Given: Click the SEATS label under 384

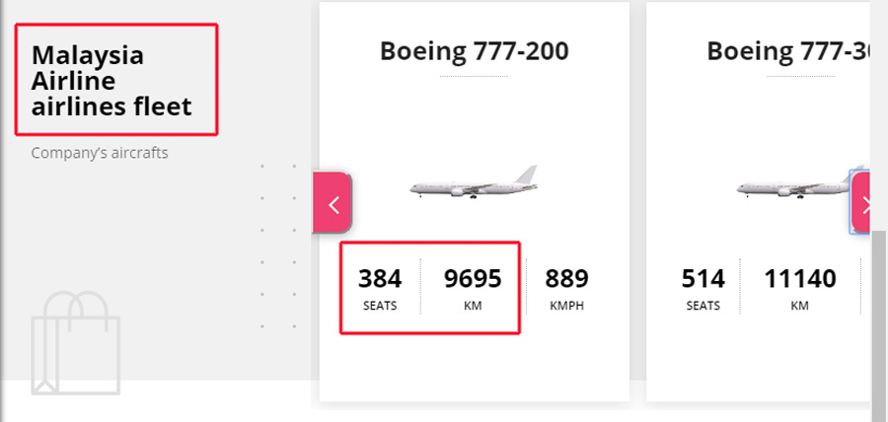Looking at the screenshot, I should [380, 306].
